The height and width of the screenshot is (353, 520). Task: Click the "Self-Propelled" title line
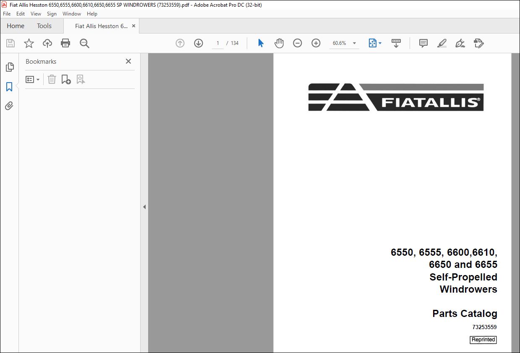pyautogui.click(x=463, y=277)
